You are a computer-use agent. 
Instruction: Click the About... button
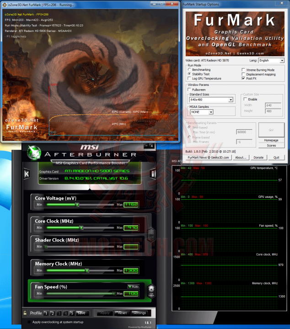point(241,158)
